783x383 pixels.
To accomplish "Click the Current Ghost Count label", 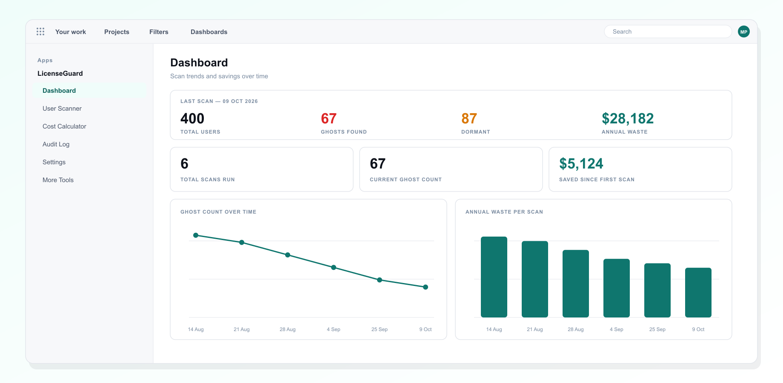I will 406,180.
